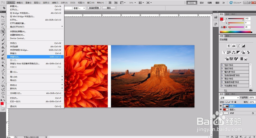
Task: Toggle visibility of 背景 layer
Action: tap(221, 113)
